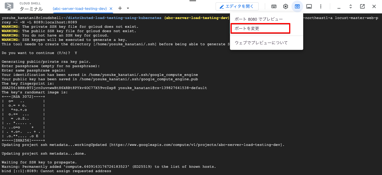Expand the new tab dropdown arrow
This screenshot has width=382, height=175.
tap(128, 8)
